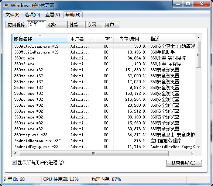Click the vertical scrollbar thumb
Viewport: 213px width, 186px height.
coord(199,54)
